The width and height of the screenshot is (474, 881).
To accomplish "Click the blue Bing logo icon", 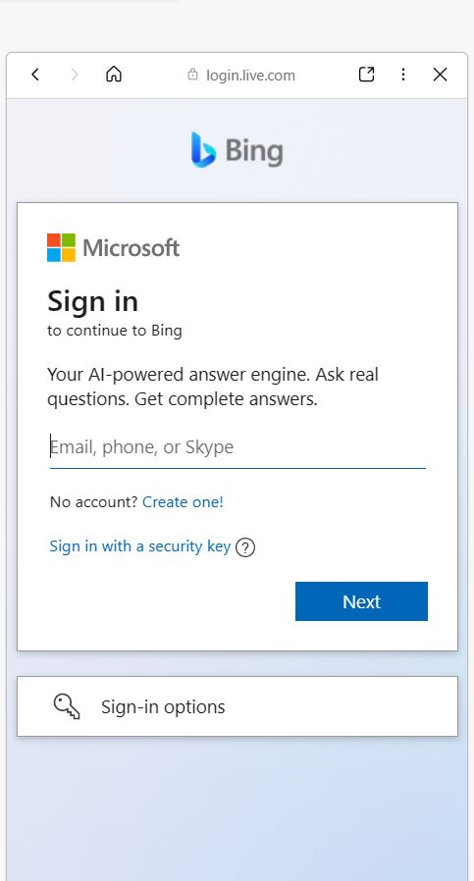I will [203, 150].
